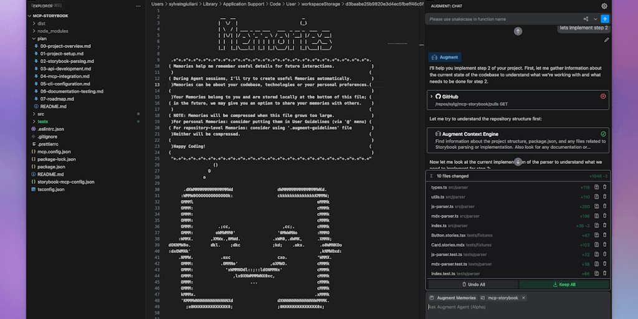Open .gitignore file

47,136
